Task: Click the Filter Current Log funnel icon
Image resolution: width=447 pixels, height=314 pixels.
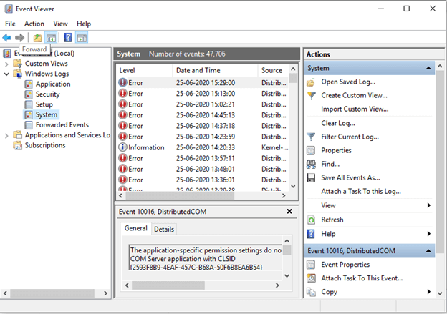Action: tap(311, 137)
